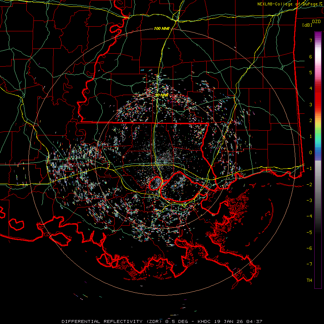324x324 pixels.
Task: Click the "50 NMI" range ring label
Action: [x=162, y=95]
